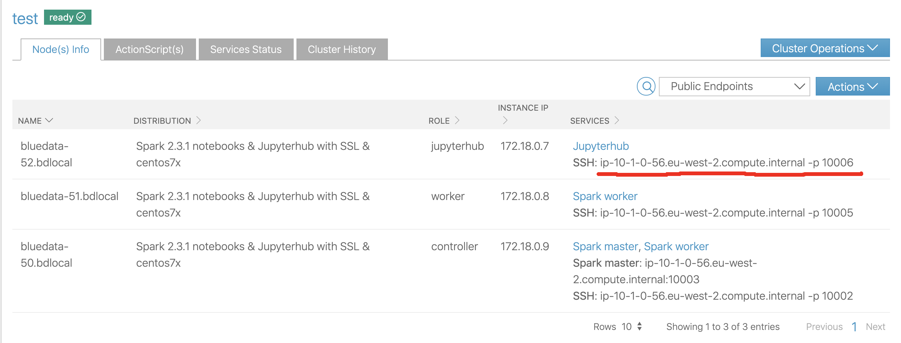Click the Spark master link
901x343 pixels.
click(605, 246)
